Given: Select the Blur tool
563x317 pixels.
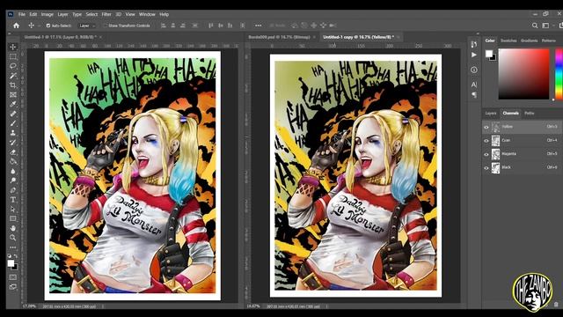Looking at the screenshot, I should [x=13, y=171].
